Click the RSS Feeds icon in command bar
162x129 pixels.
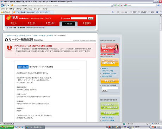click(x=118, y=12)
